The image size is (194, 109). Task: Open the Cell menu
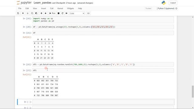pyautogui.click(x=52, y=8)
